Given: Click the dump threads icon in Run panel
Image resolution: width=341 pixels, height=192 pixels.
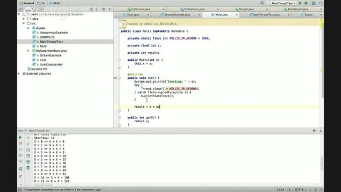Looking at the screenshot, I should 20,155.
